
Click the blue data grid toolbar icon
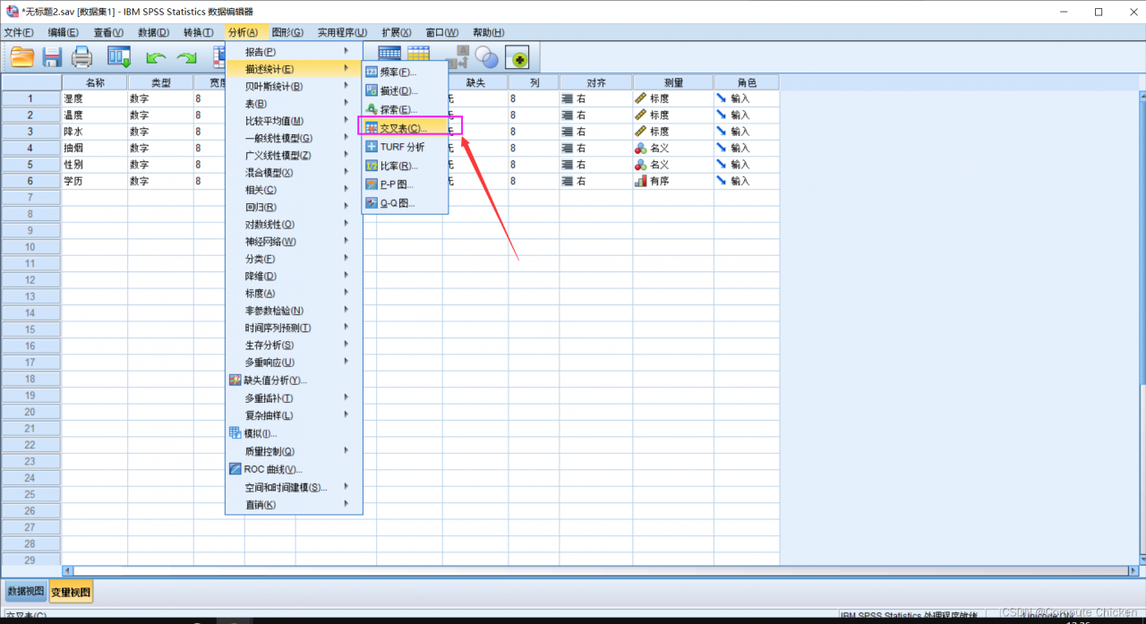tap(389, 56)
